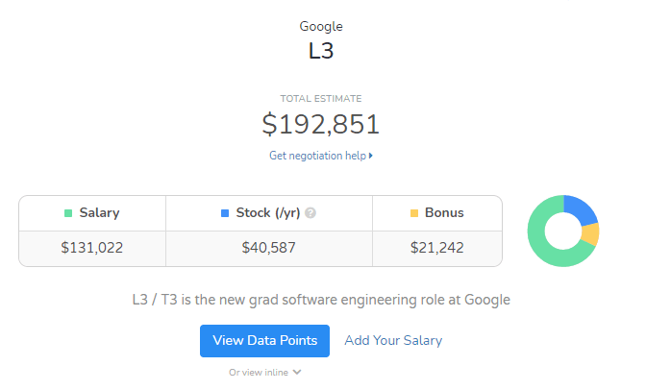Click the Stock (/yr) column header
Screen dimensions: 646x390
269,213
